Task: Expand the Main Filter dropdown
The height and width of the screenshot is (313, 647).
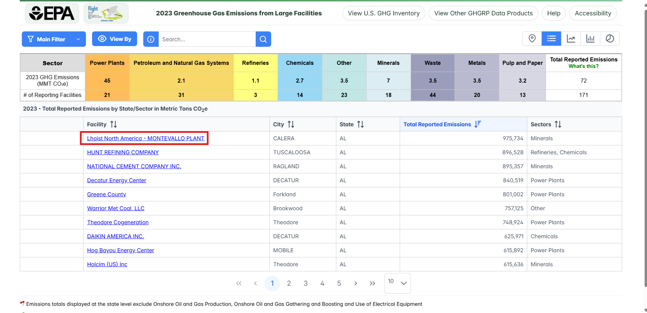Action: click(54, 39)
